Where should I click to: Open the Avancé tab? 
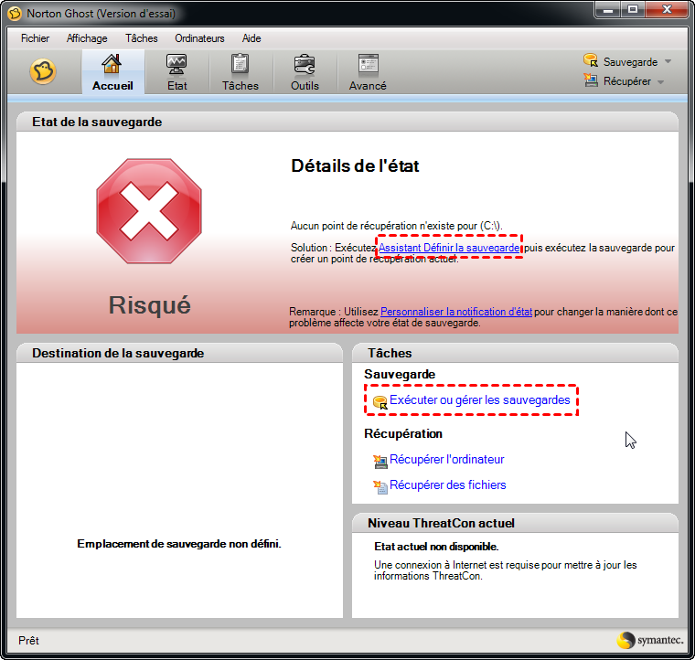click(368, 72)
